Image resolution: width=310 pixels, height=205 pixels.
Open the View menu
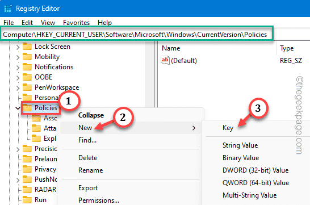pyautogui.click(x=48, y=23)
